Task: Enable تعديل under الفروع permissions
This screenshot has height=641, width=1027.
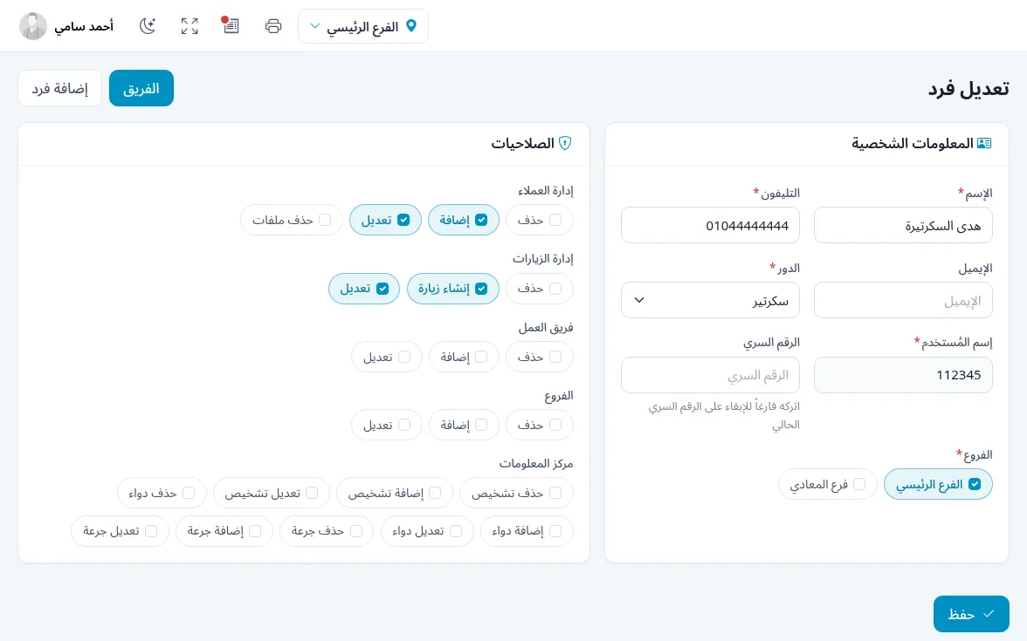Action: (404, 425)
